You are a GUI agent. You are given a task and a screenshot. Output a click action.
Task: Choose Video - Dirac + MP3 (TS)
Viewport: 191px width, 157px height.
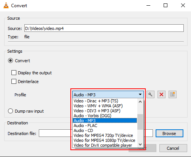[105, 101]
